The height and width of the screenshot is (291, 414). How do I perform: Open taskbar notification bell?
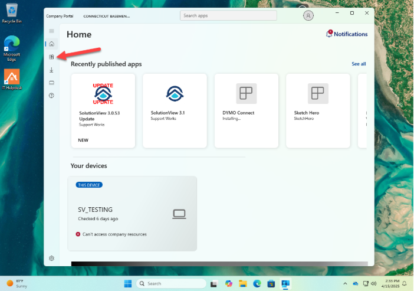pos(404,283)
